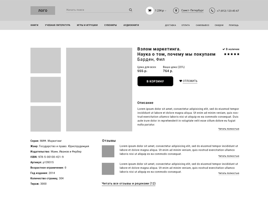The height and width of the screenshot is (201, 268).
Task: Open the КНИГИ menu item
Action: pos(34,25)
